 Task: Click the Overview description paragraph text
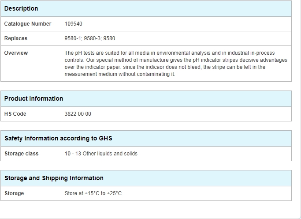coord(176,64)
